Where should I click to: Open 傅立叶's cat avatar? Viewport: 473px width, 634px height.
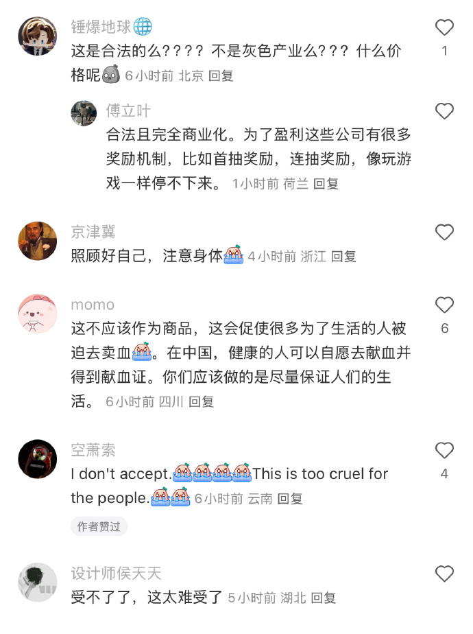coord(84,113)
